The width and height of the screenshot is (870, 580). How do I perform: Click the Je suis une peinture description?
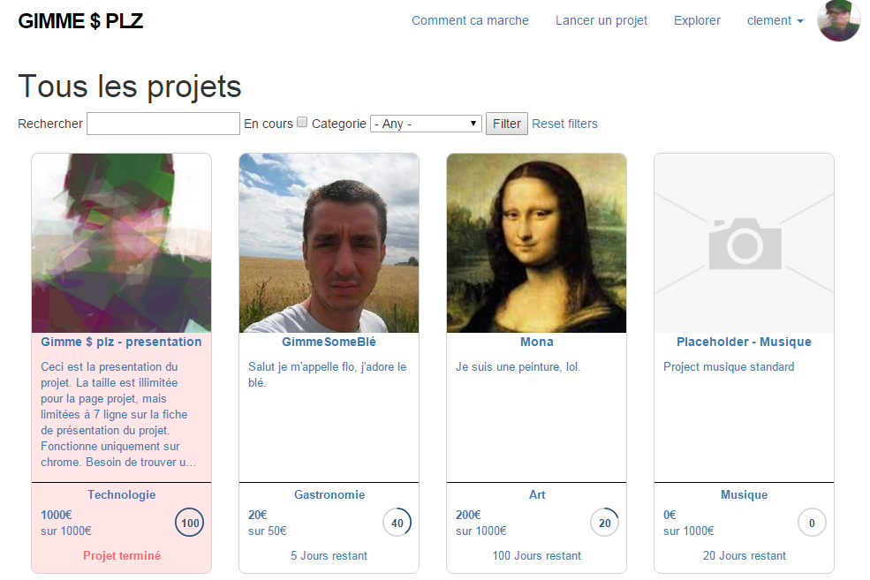(x=518, y=366)
